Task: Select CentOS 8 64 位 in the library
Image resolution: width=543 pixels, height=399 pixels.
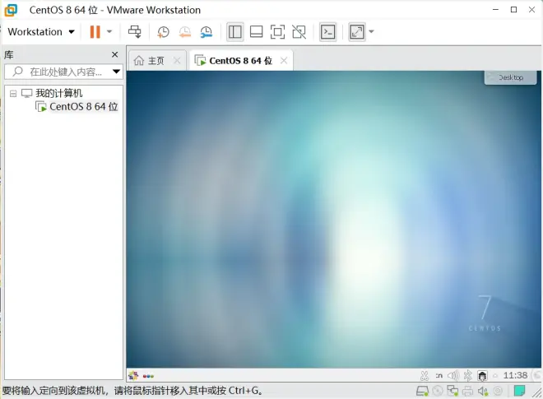Action: (83, 107)
